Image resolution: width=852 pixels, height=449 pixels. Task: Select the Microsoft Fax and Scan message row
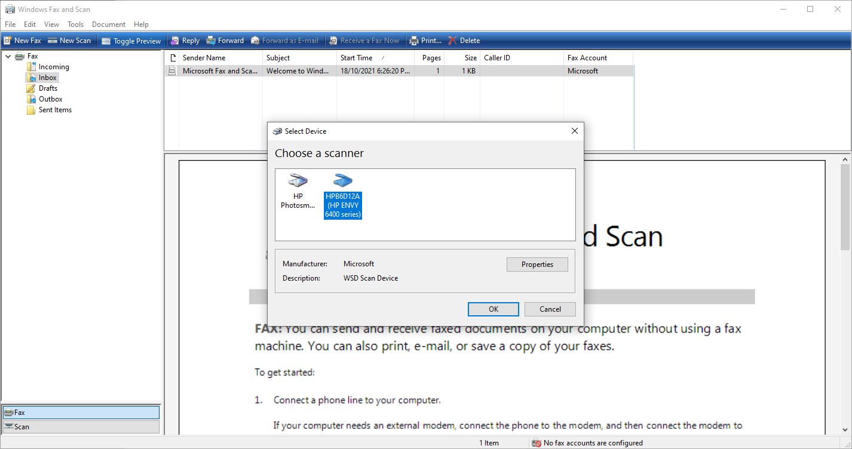[x=399, y=70]
